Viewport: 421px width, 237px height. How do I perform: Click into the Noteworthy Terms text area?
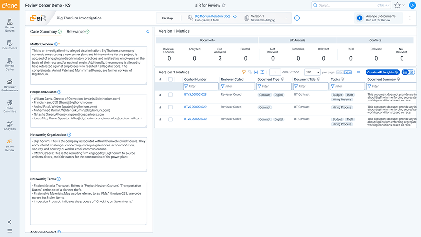point(89,203)
